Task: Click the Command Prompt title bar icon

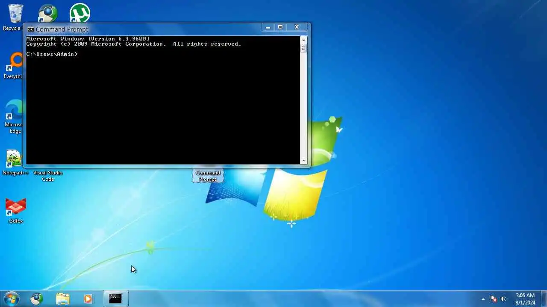Action: click(30, 29)
